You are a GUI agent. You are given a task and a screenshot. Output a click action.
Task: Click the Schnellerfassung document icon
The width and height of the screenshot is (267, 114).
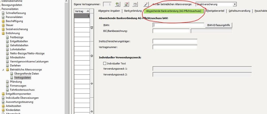click(3, 13)
